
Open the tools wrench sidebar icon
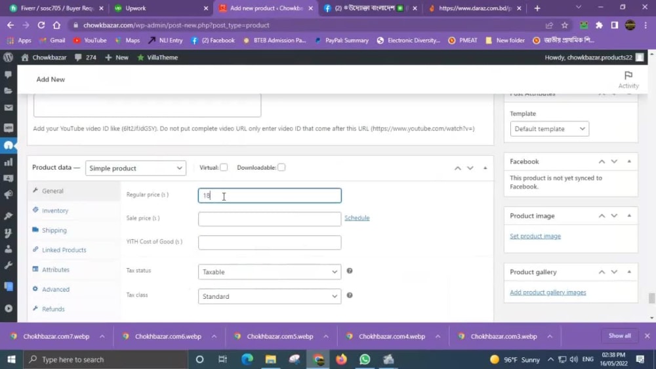[9, 266]
